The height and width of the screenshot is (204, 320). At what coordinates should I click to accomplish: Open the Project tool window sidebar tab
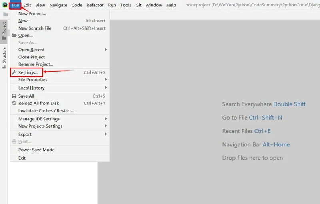(x=4, y=29)
